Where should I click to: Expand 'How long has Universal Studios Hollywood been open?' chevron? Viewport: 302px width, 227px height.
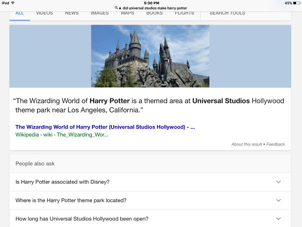(279, 218)
